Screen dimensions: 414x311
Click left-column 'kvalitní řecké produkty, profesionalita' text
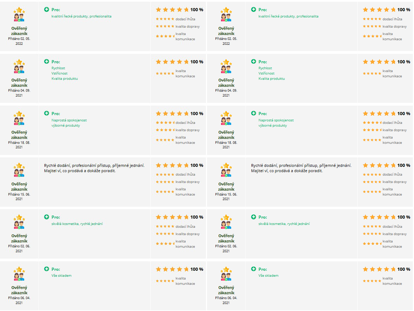coord(81,17)
